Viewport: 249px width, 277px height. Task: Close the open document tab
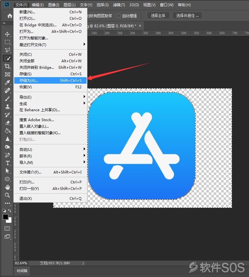(140, 26)
